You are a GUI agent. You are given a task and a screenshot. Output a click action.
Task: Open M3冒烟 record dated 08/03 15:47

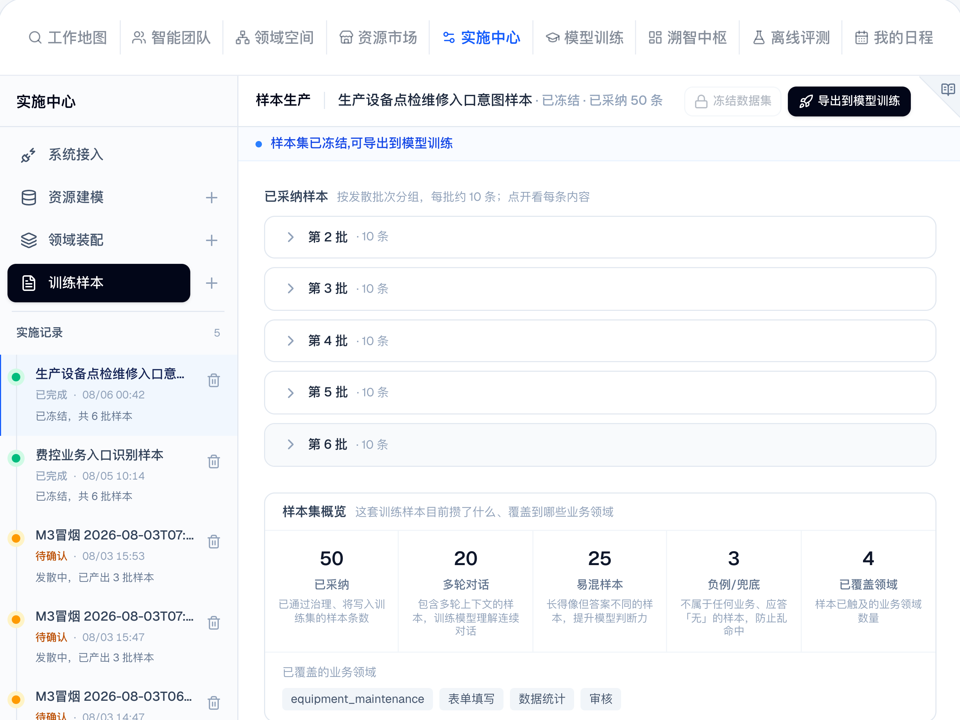(119, 637)
